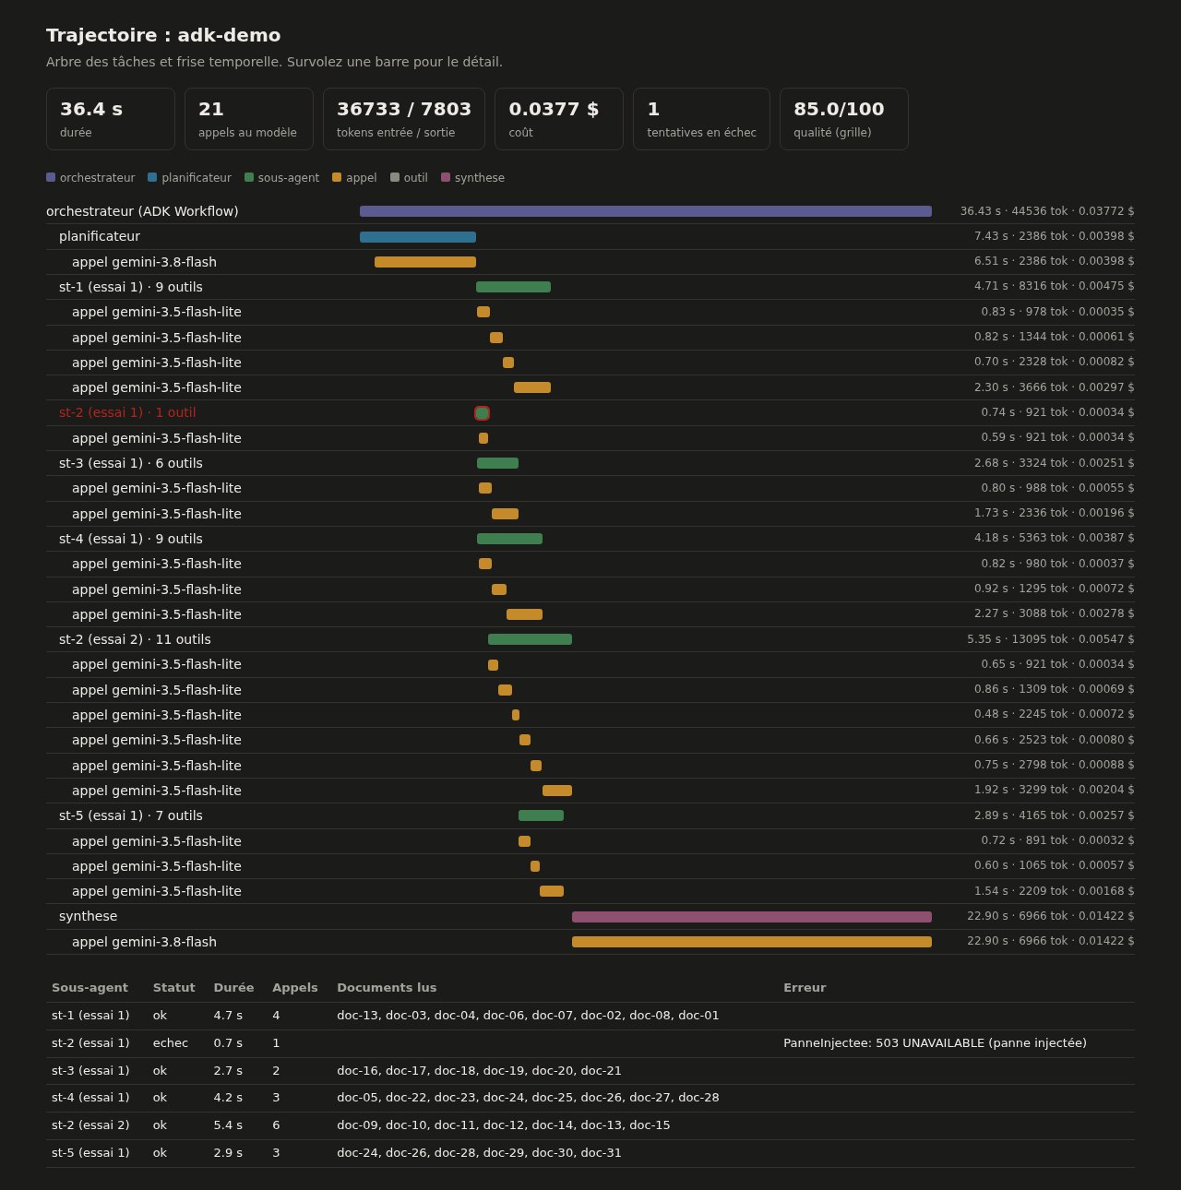1181x1190 pixels.
Task: Click the 22.90 s gemini-3.8-flash call bar
Action: coord(752,942)
